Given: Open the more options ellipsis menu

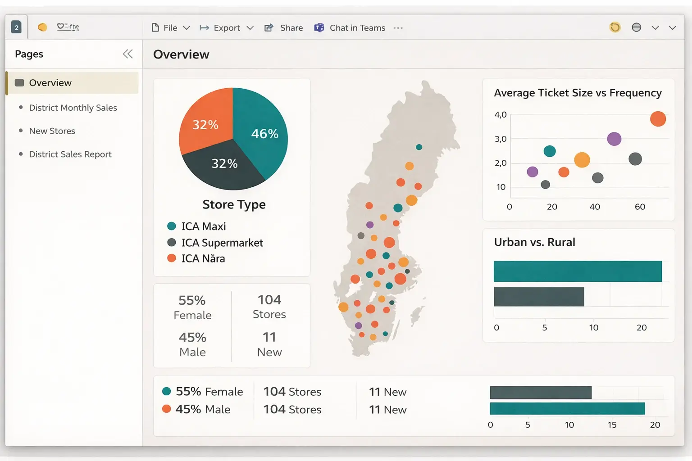Looking at the screenshot, I should coord(398,28).
